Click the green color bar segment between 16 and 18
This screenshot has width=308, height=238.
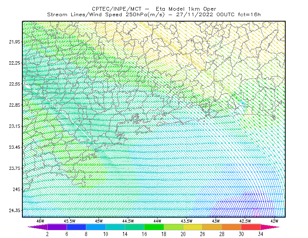coord(154,227)
